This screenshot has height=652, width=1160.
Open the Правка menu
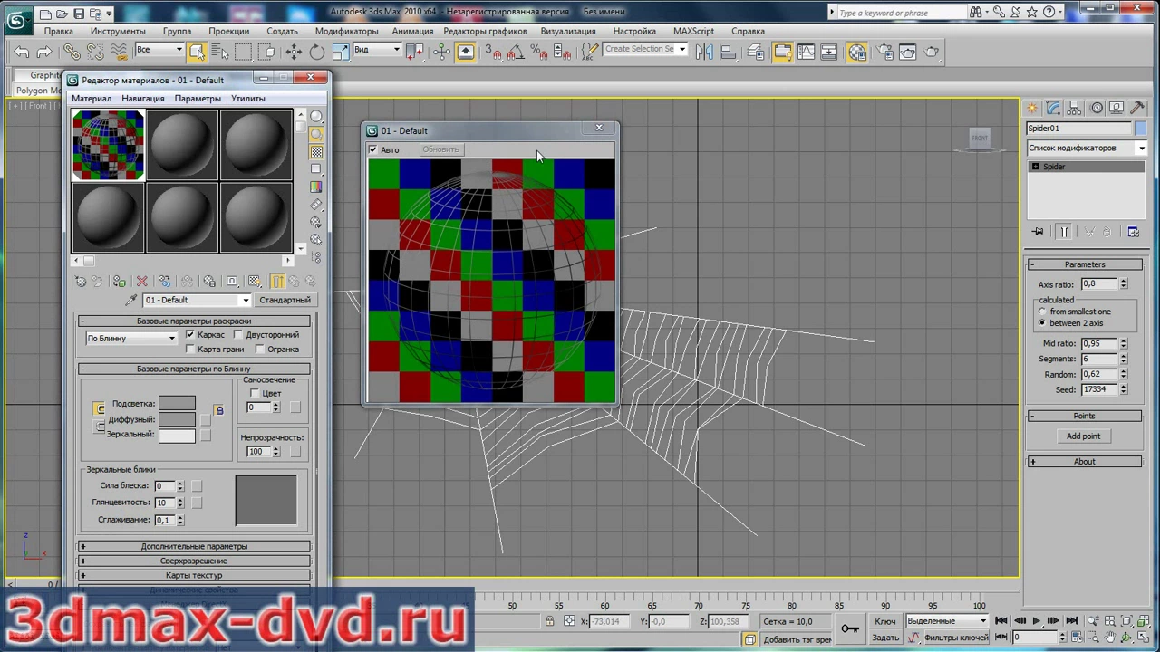coord(59,31)
